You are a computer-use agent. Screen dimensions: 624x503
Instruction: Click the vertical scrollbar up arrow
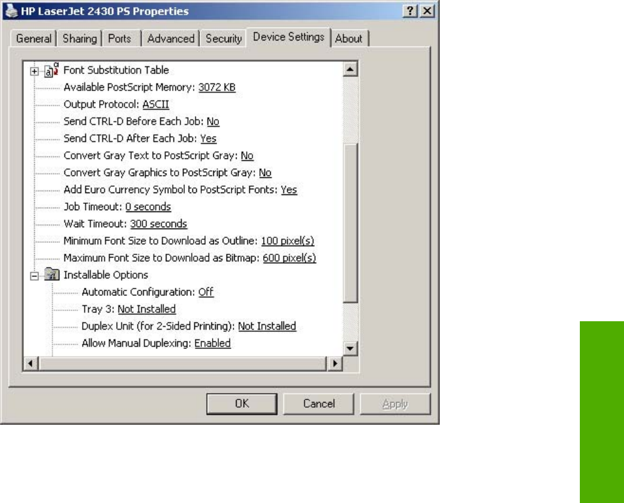click(350, 69)
